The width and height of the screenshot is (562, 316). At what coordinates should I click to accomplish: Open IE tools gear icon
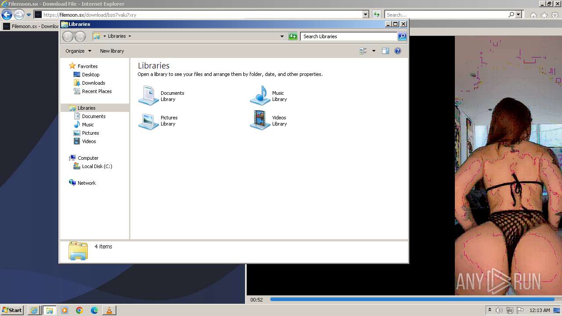coord(555,15)
